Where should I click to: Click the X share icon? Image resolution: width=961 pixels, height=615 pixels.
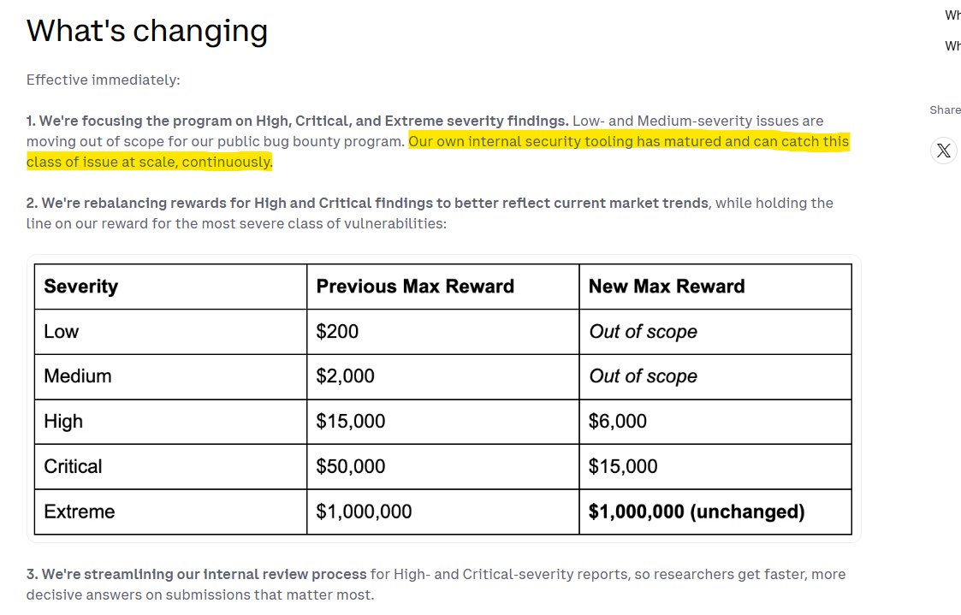tap(944, 151)
